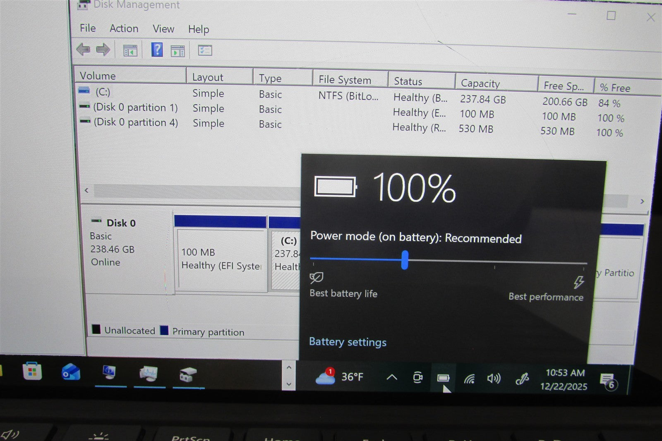662x441 pixels.
Task: Open the File menu
Action: click(x=87, y=29)
